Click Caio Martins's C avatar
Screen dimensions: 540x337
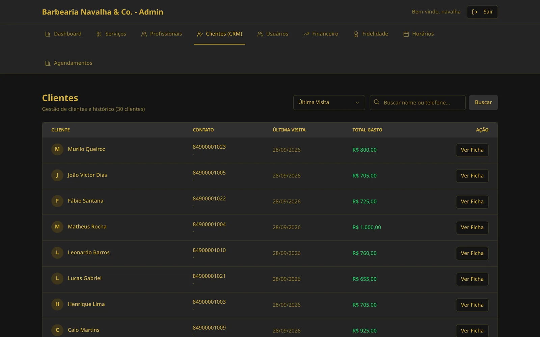pyautogui.click(x=57, y=330)
